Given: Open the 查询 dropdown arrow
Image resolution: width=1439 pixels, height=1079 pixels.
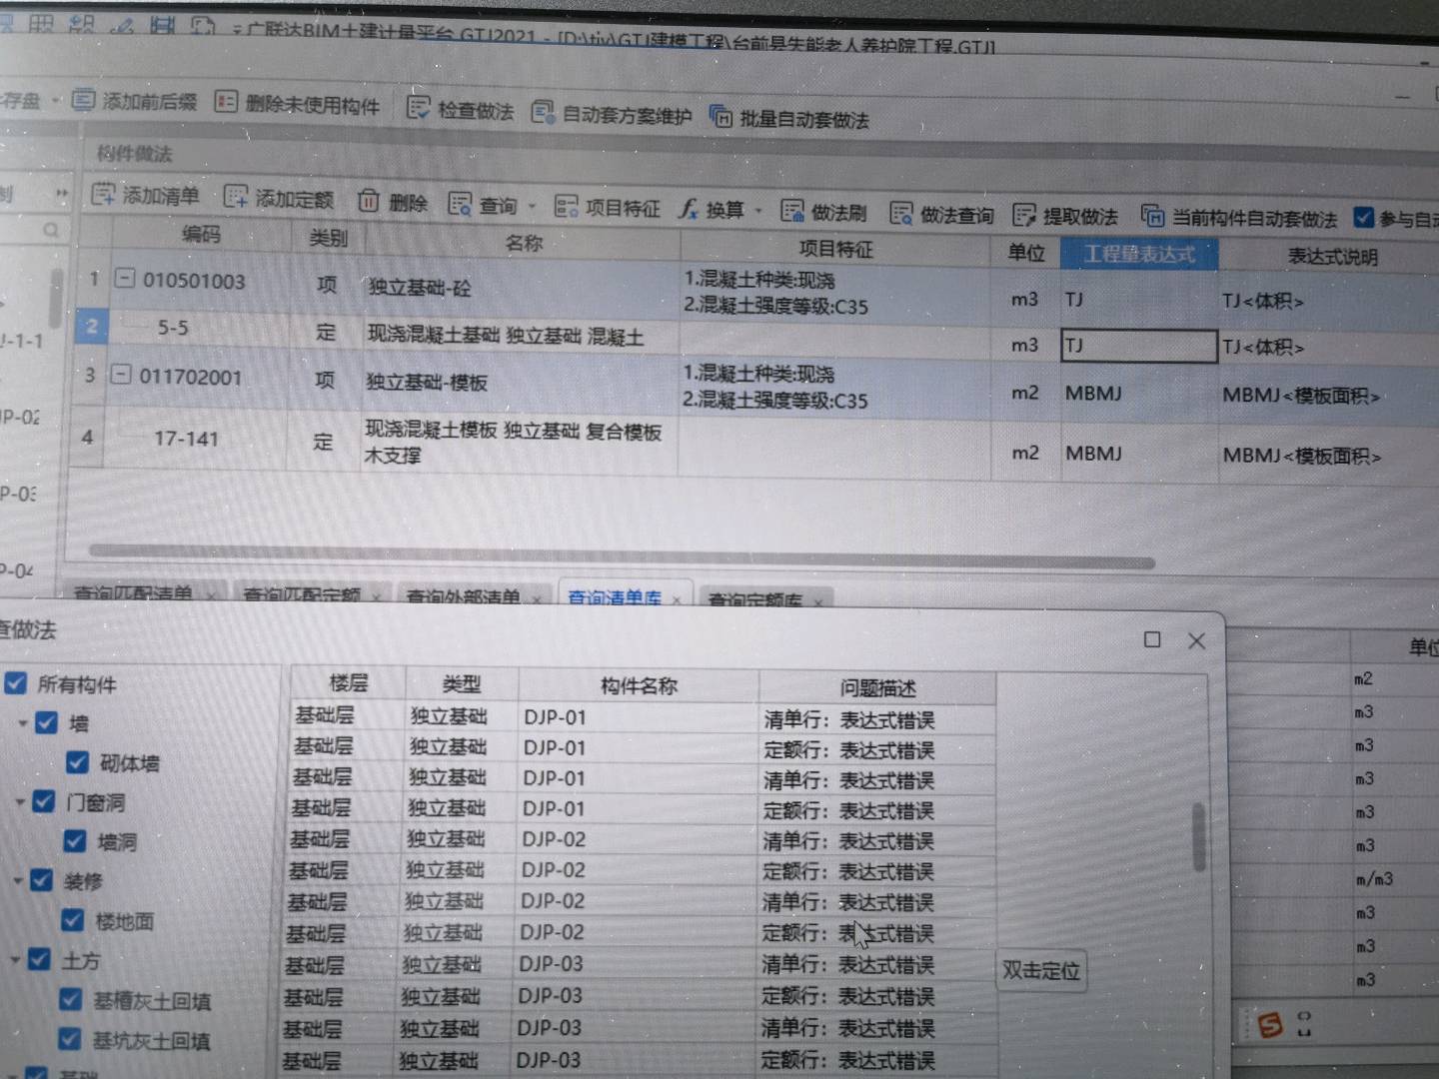Looking at the screenshot, I should point(532,207).
